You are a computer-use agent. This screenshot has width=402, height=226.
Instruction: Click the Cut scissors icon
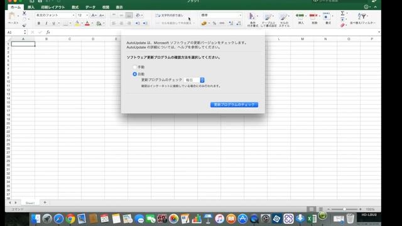point(24,13)
